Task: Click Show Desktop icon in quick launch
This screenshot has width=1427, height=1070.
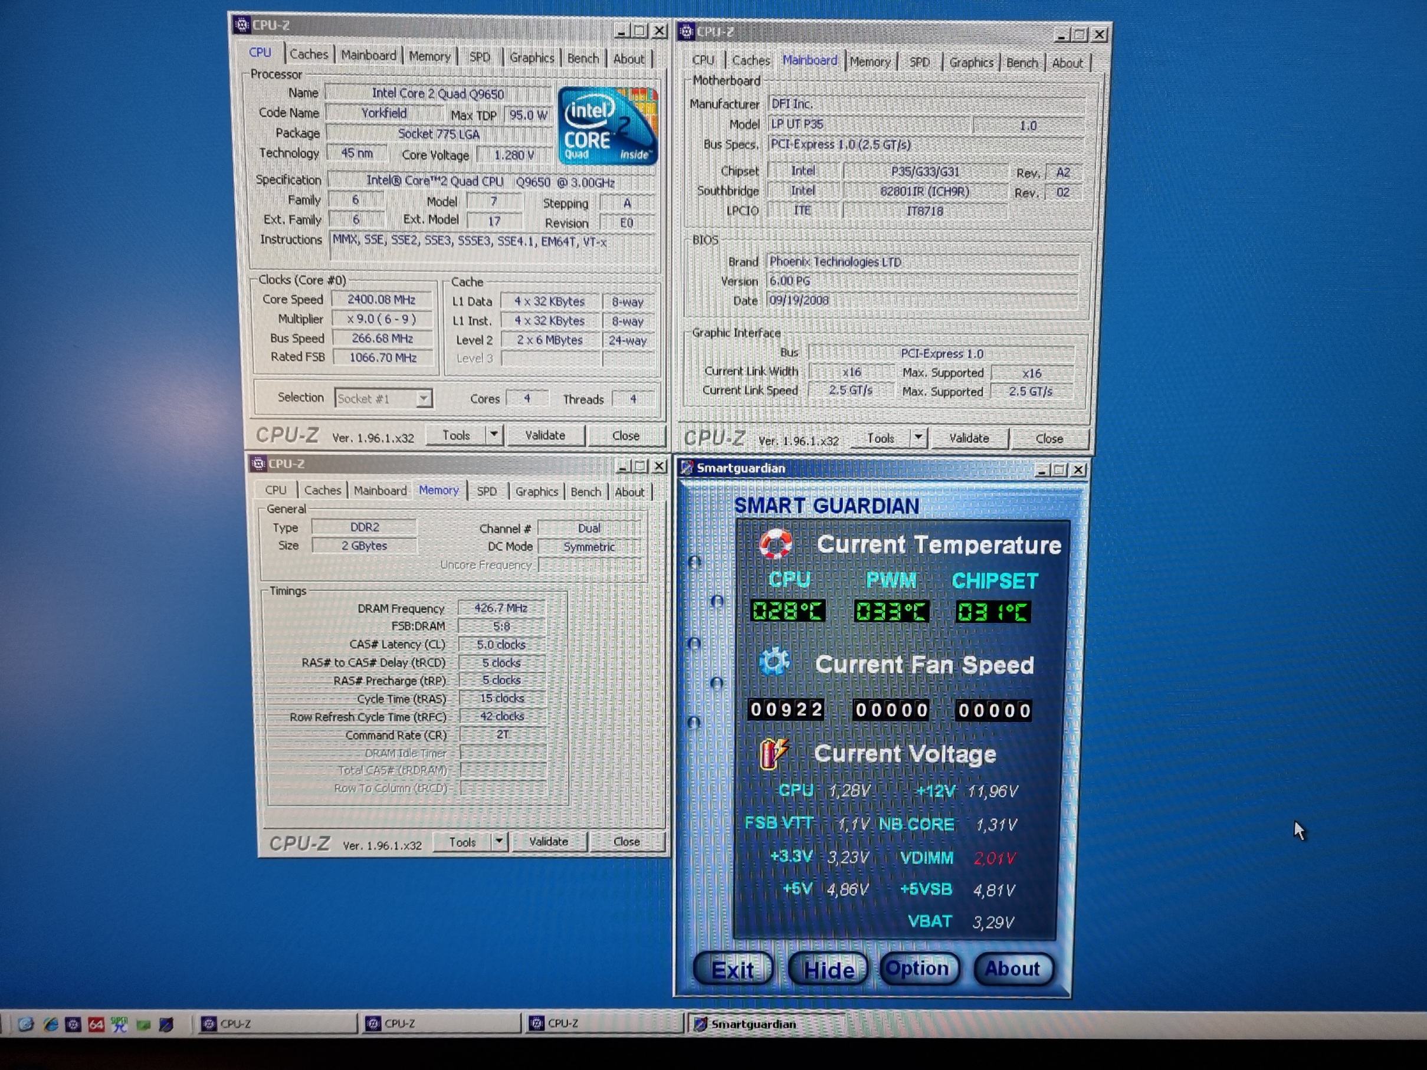Action: (x=25, y=1024)
